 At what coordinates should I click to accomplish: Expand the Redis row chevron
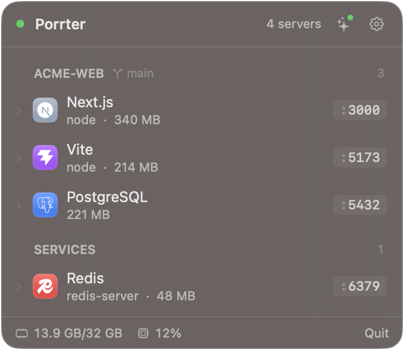(x=19, y=287)
